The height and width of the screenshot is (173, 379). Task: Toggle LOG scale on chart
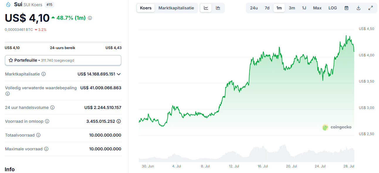pyautogui.click(x=333, y=8)
